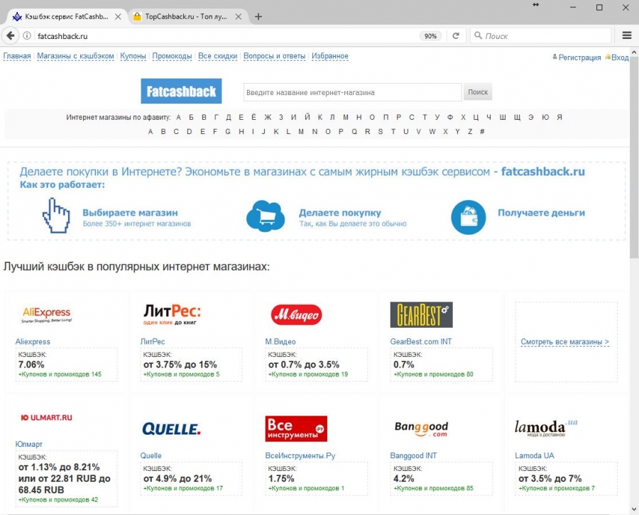Image resolution: width=639 pixels, height=515 pixels.
Task: Click the pointing hand icon
Action: point(56,216)
